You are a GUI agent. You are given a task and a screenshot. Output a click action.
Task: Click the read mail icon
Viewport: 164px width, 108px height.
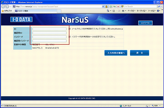(119, 11)
